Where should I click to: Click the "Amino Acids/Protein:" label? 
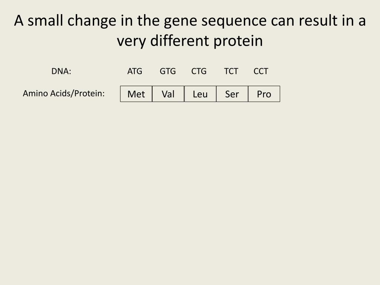coord(64,93)
